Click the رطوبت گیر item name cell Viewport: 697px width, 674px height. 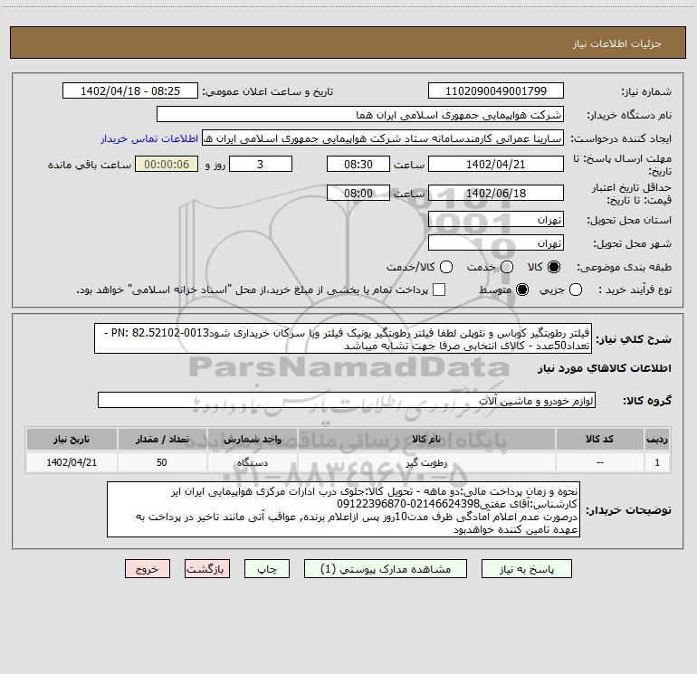tap(426, 462)
